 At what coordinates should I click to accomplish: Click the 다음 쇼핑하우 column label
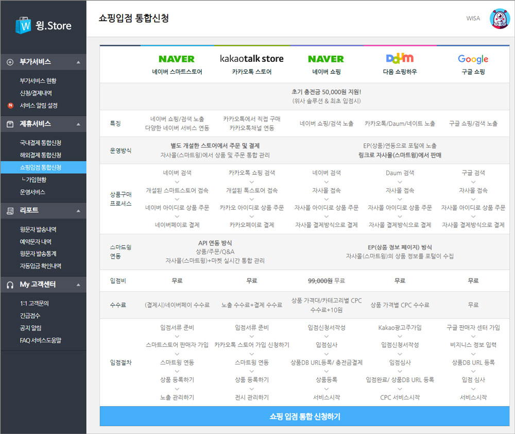[x=400, y=72]
